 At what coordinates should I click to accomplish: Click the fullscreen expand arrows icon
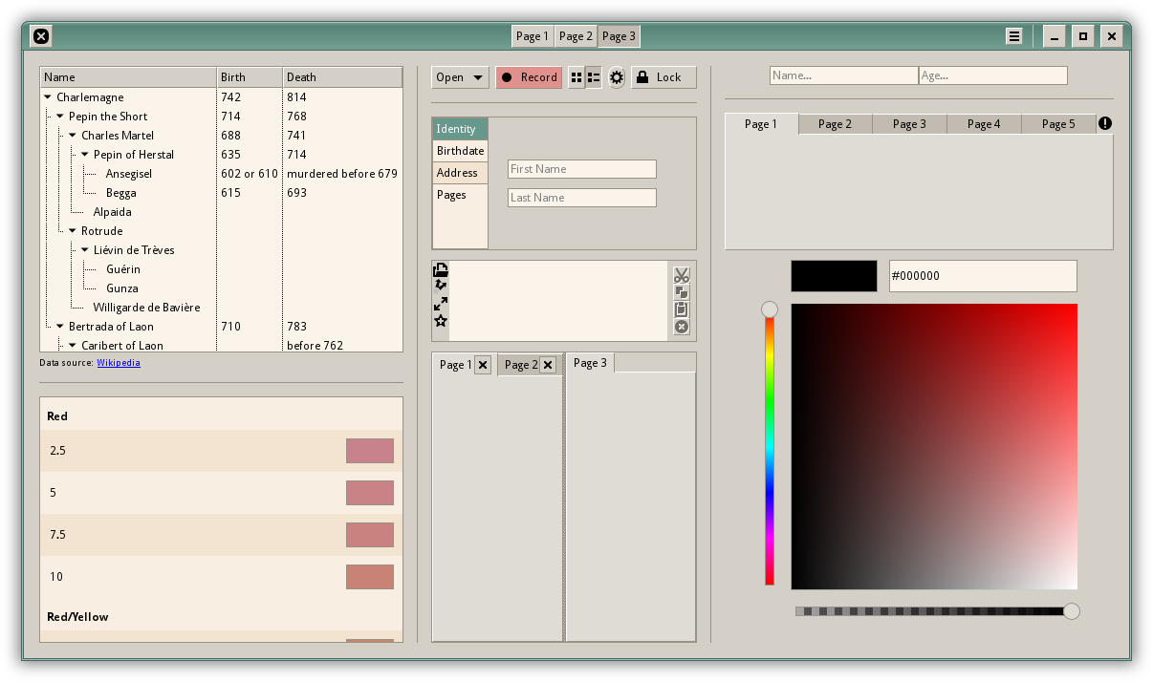[x=441, y=304]
